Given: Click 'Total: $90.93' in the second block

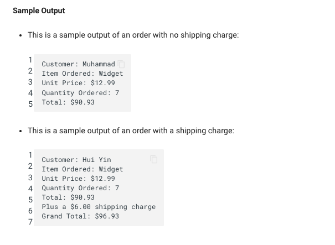Looking at the screenshot, I should pos(68,197).
